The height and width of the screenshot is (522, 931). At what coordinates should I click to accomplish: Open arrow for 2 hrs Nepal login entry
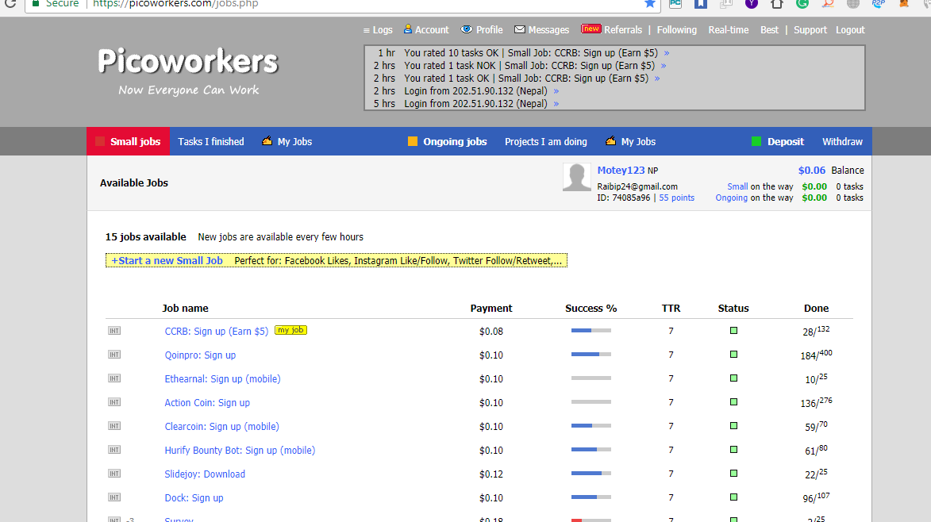pyautogui.click(x=556, y=91)
